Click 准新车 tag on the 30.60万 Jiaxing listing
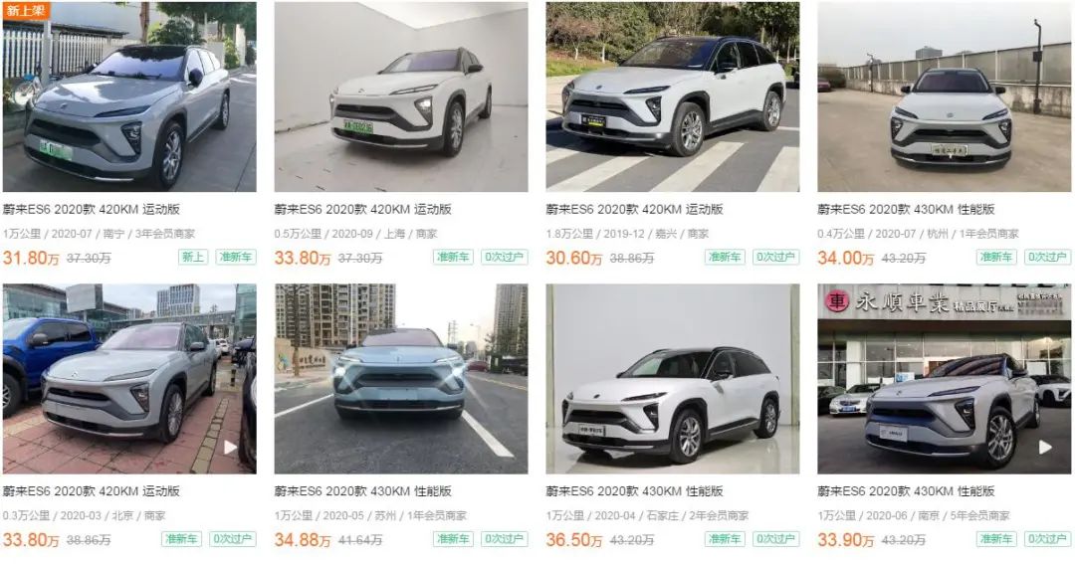Viewport: 1075px width, 564px height. [x=725, y=257]
